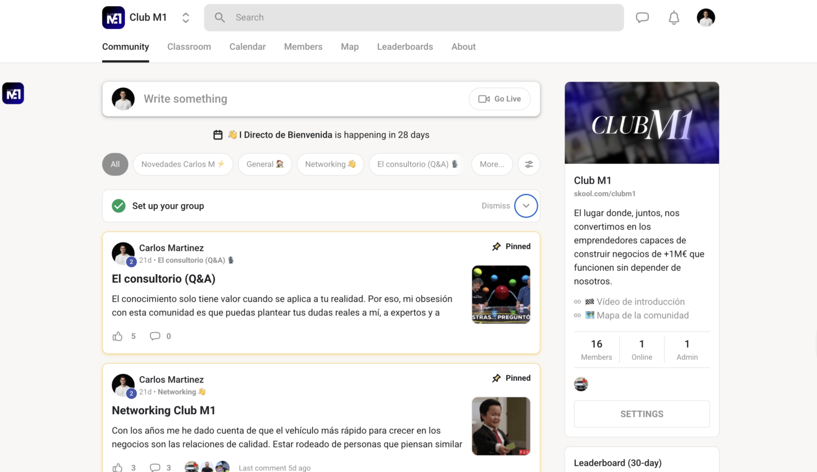The image size is (817, 472).
Task: Open the El consultorio (Q&A) post title
Action: [x=163, y=279]
